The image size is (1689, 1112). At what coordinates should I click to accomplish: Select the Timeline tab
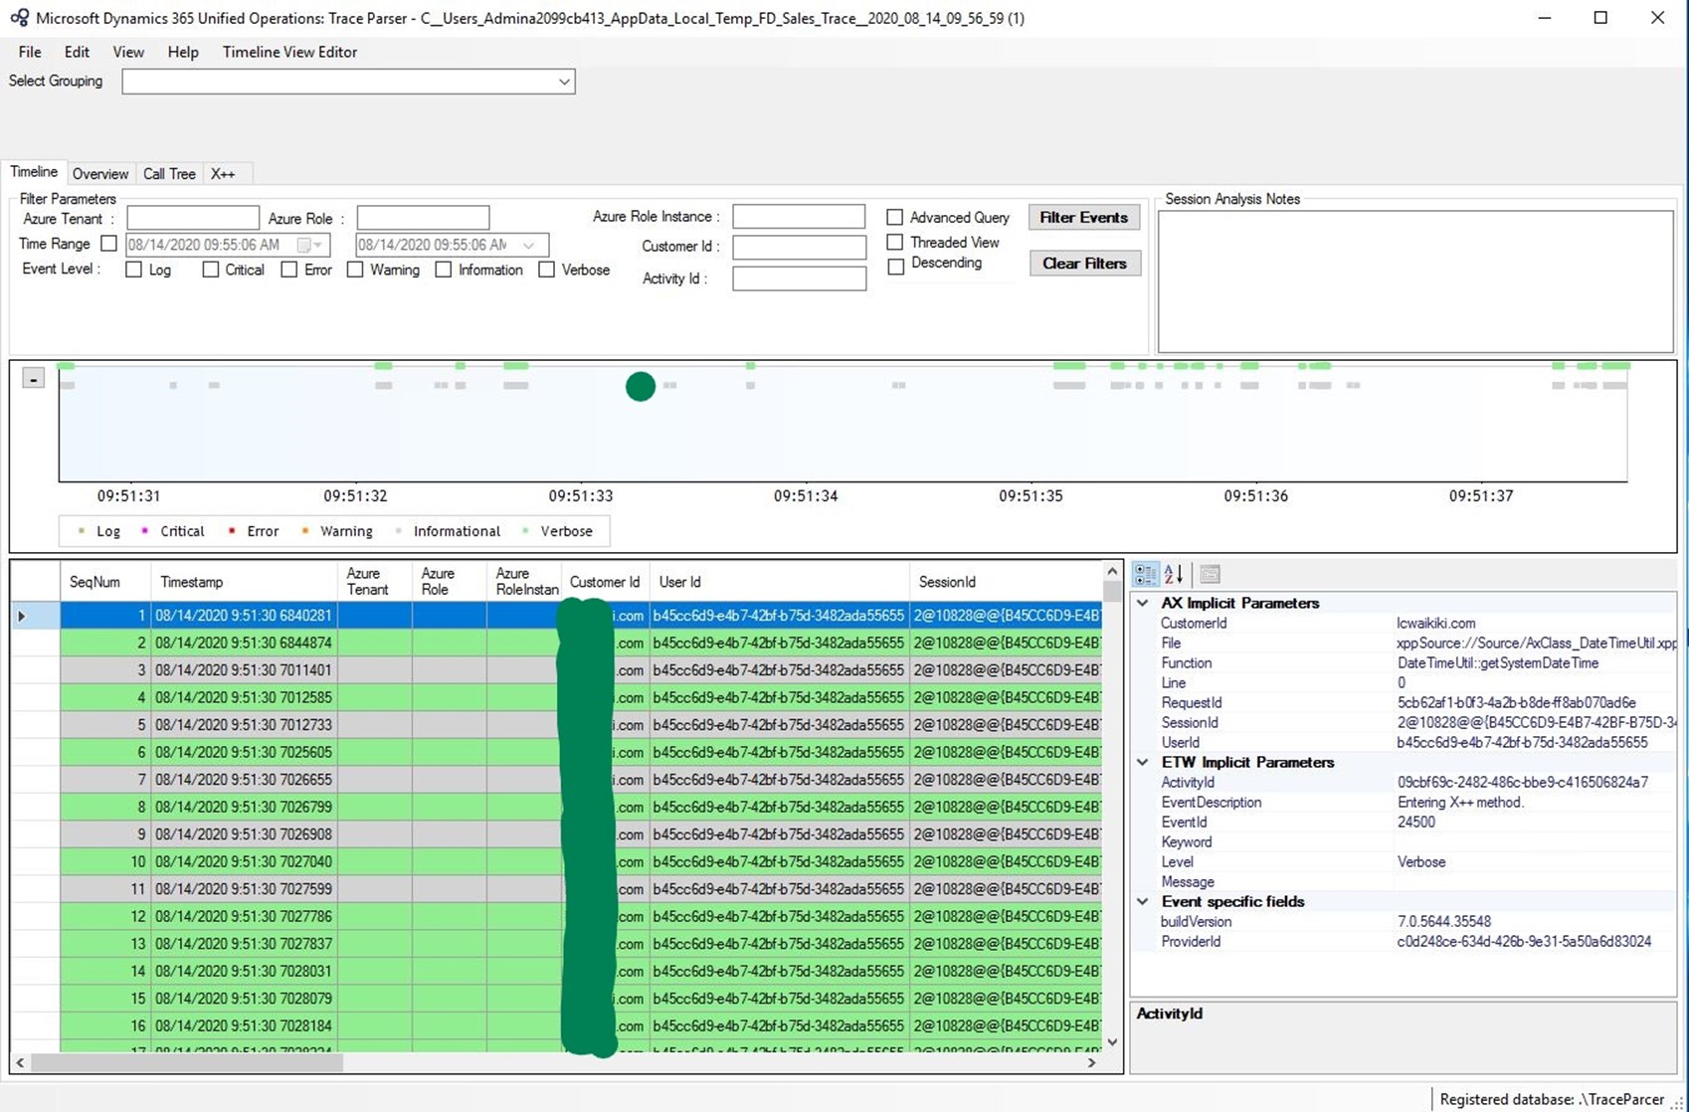coord(34,172)
